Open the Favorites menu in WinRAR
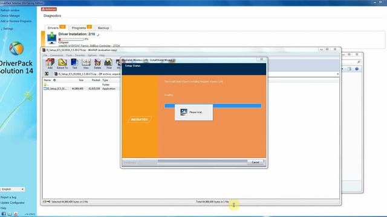Image resolution: width=387 pixels, height=217 pixels. click(80, 55)
